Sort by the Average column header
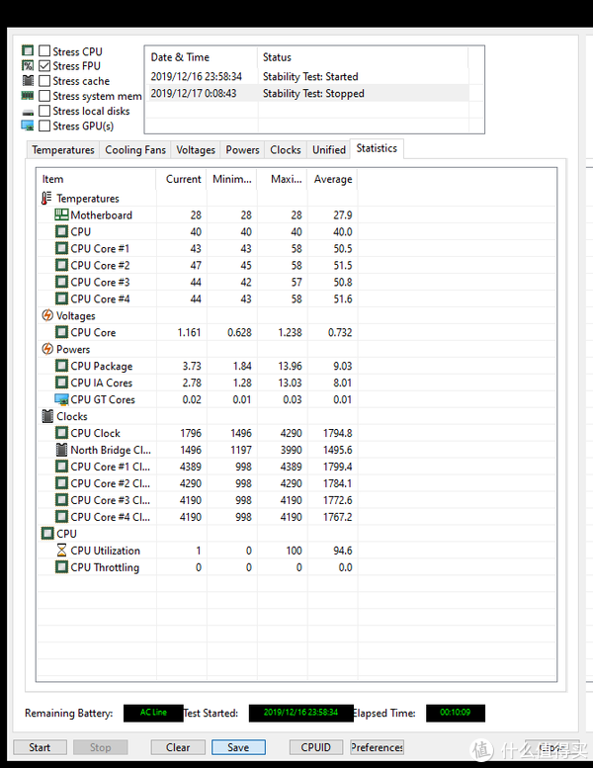The width and height of the screenshot is (593, 768). pyautogui.click(x=332, y=179)
